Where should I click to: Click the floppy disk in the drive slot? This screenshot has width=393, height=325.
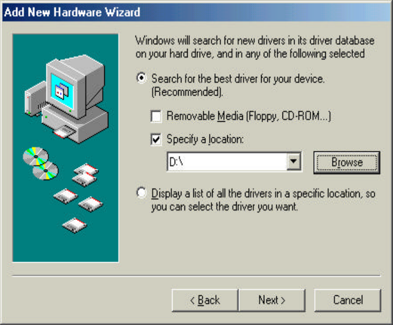64,132
